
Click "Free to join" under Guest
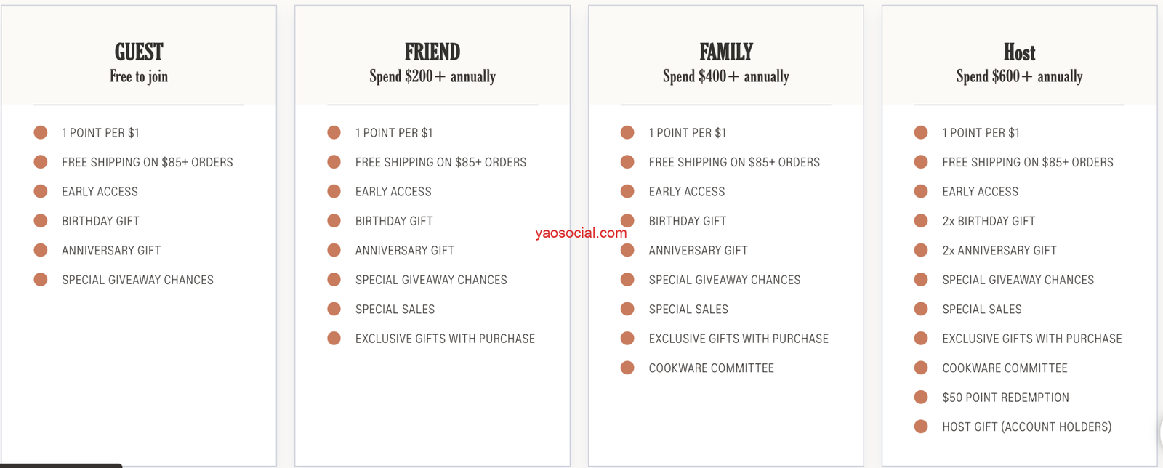(139, 76)
